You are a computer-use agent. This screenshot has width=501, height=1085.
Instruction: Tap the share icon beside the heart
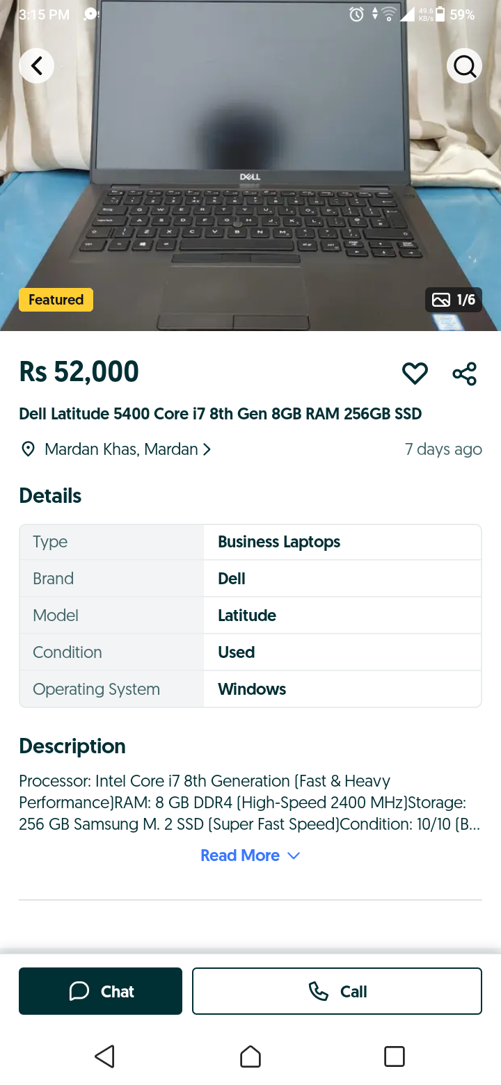tap(464, 373)
